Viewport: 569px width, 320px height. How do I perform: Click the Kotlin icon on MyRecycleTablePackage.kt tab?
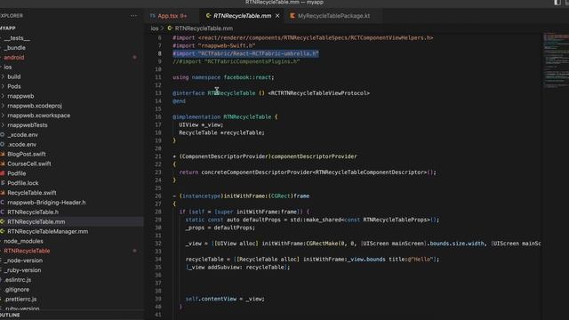click(x=293, y=16)
